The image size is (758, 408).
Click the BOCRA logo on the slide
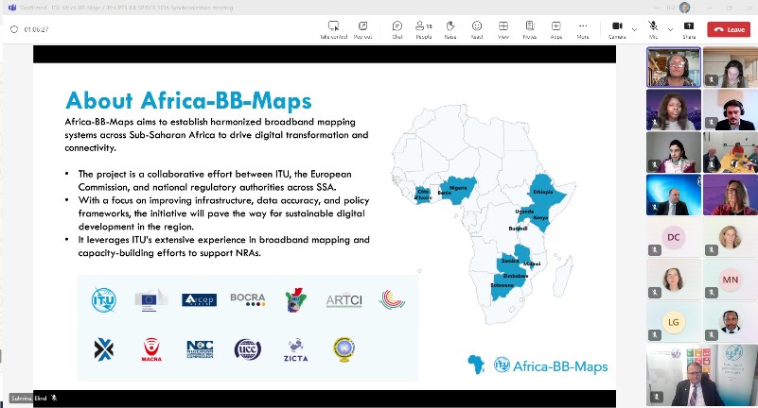coord(248,299)
